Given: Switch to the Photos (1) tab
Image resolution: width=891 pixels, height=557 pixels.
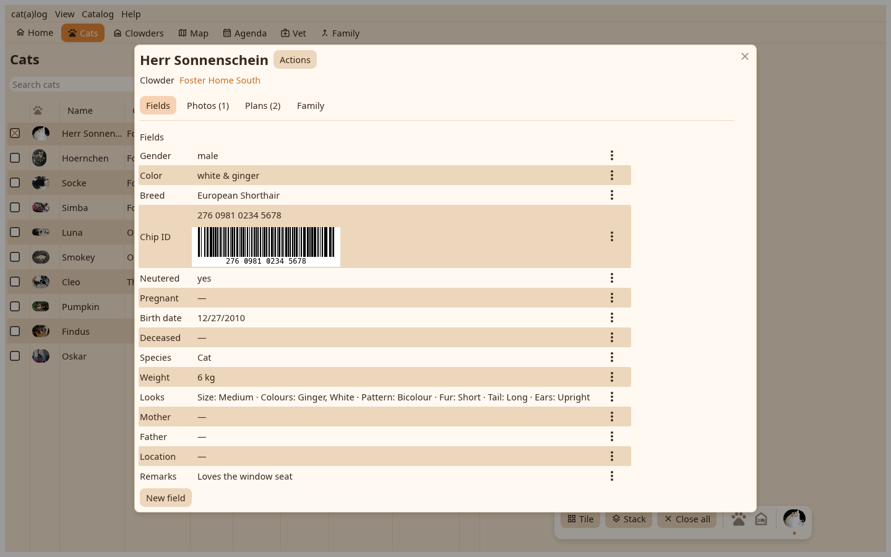Looking at the screenshot, I should [208, 105].
